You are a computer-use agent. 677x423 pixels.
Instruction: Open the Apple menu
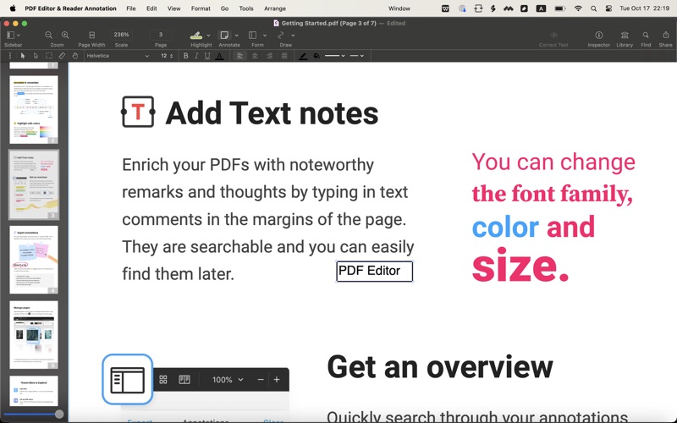13,8
